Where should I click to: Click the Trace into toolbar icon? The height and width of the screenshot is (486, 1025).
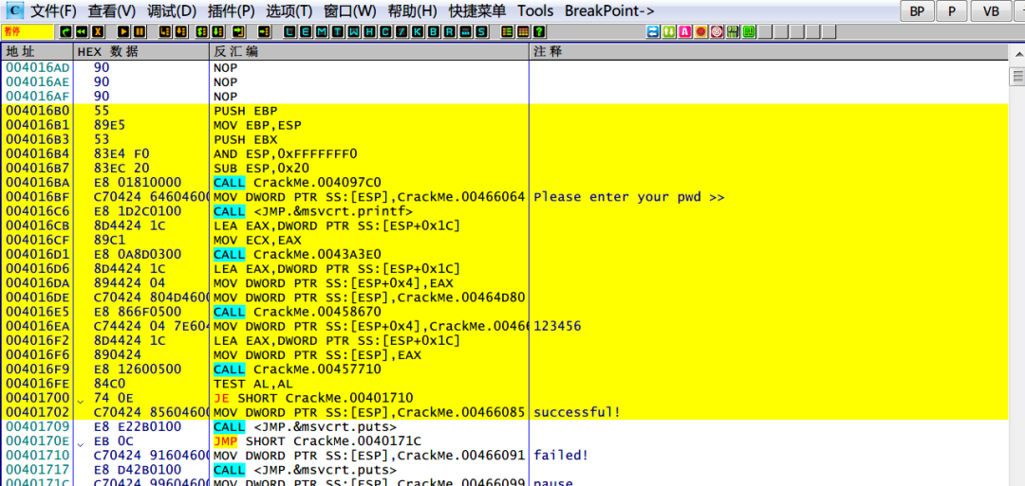pos(202,31)
